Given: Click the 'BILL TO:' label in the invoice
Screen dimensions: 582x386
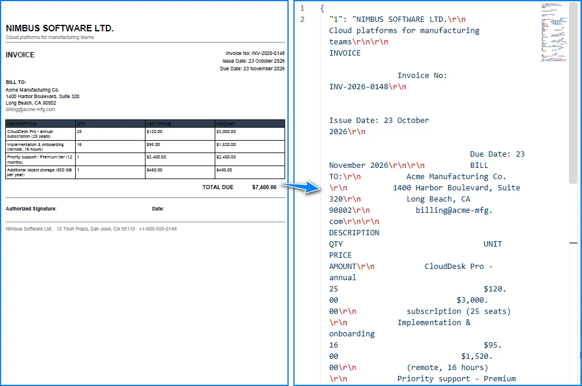Looking at the screenshot, I should coord(16,82).
